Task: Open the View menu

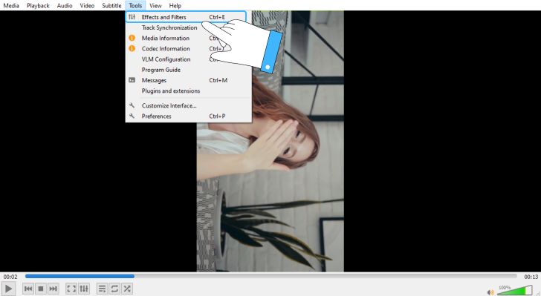Action: pos(155,5)
